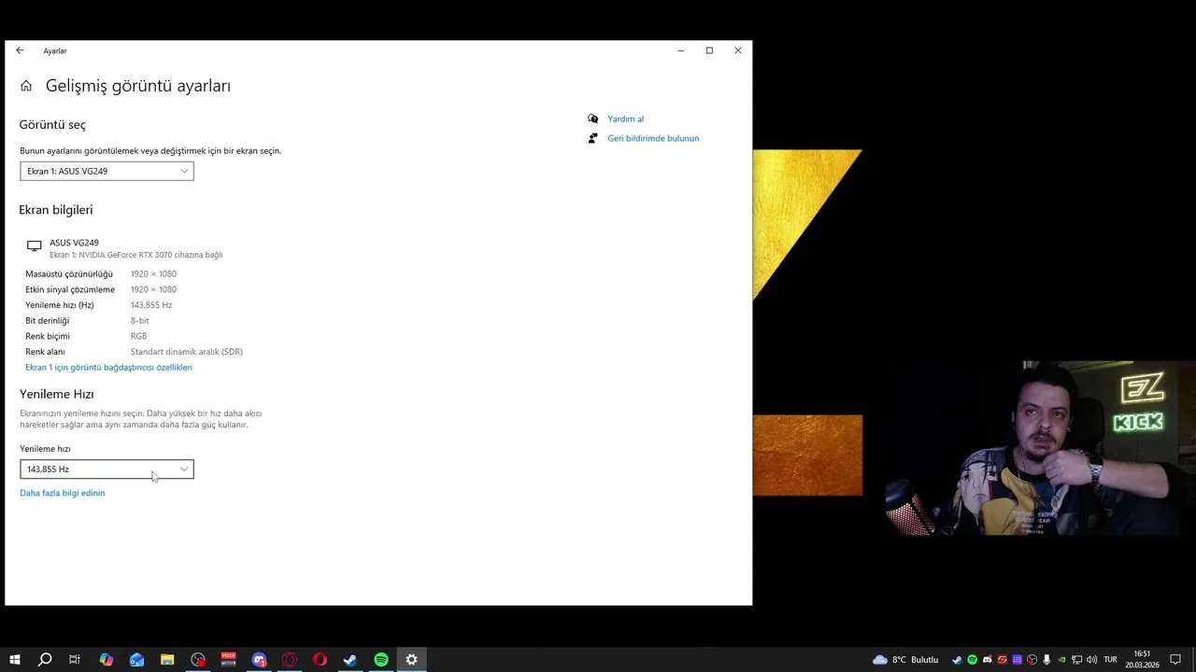Click the Ekran bilgileri heading

56,210
